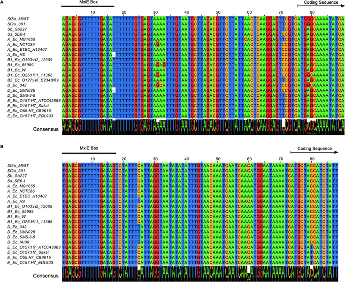The image size is (345, 282).
Task: Select the B1_Ec_W label in panel A
Action: pyautogui.click(x=16, y=70)
